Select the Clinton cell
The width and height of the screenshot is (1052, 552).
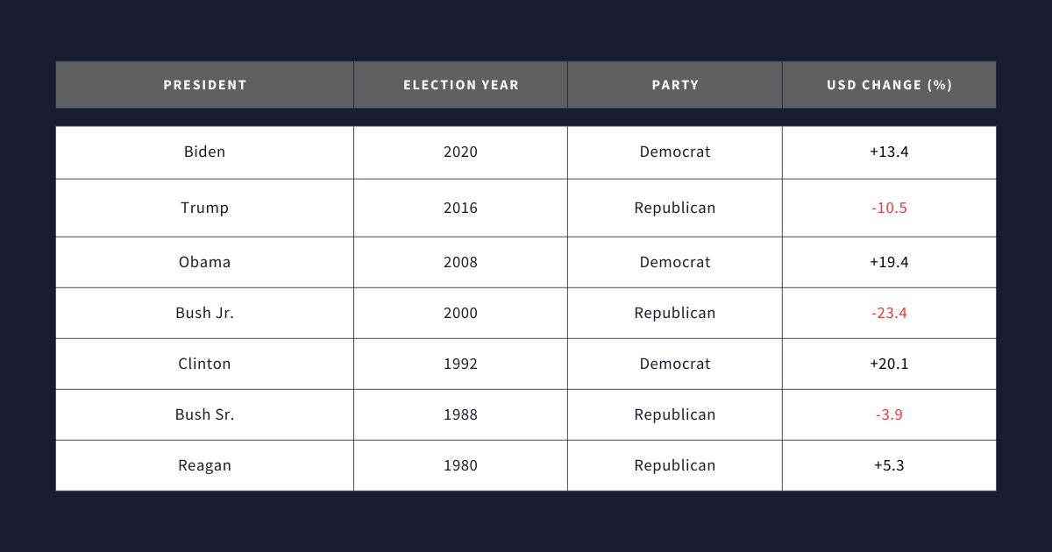pos(204,364)
